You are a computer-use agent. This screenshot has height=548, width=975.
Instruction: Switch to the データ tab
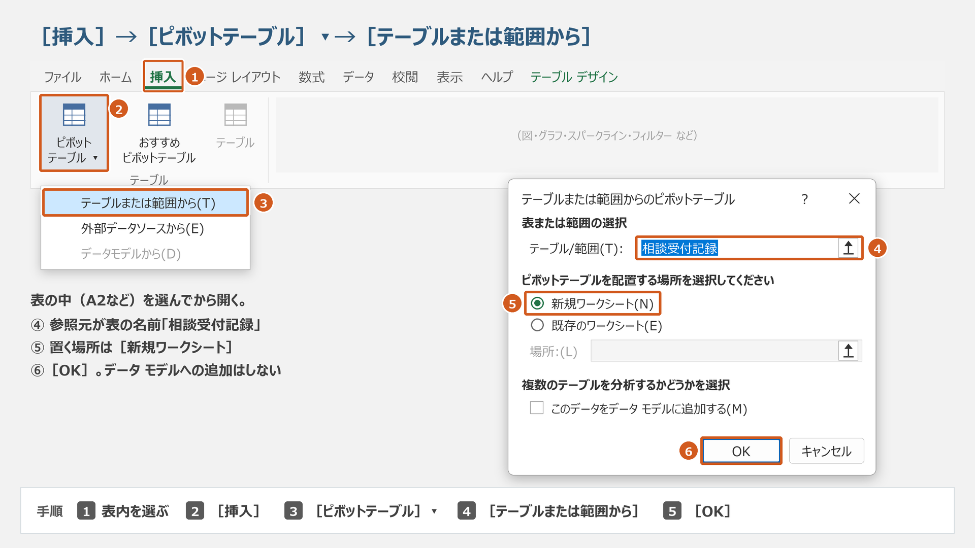[358, 77]
